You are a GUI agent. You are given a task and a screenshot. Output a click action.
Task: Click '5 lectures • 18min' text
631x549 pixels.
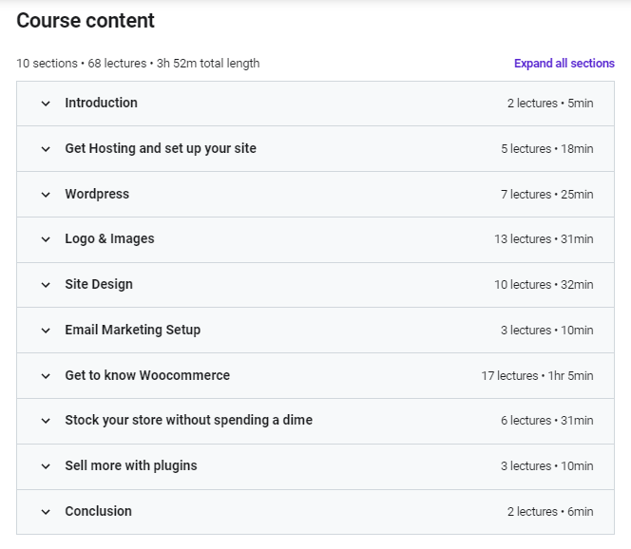(546, 149)
